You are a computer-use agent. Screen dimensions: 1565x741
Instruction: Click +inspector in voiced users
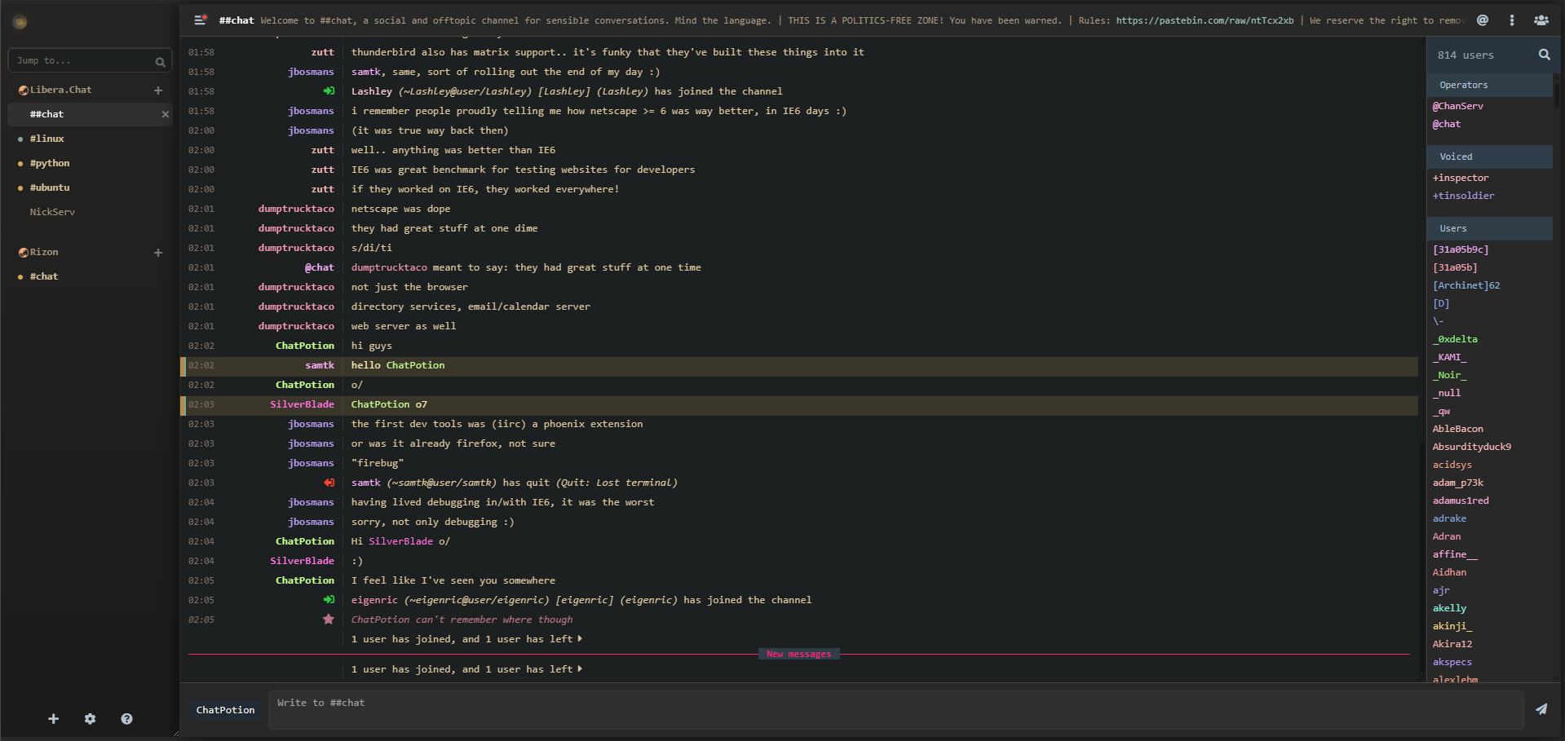(1461, 178)
